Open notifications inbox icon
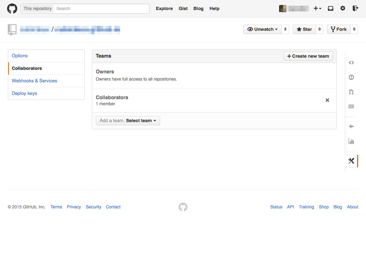Viewport: 366px width, 275px height. (x=330, y=8)
